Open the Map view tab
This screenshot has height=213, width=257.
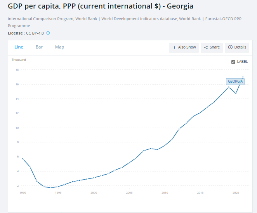[59, 47]
